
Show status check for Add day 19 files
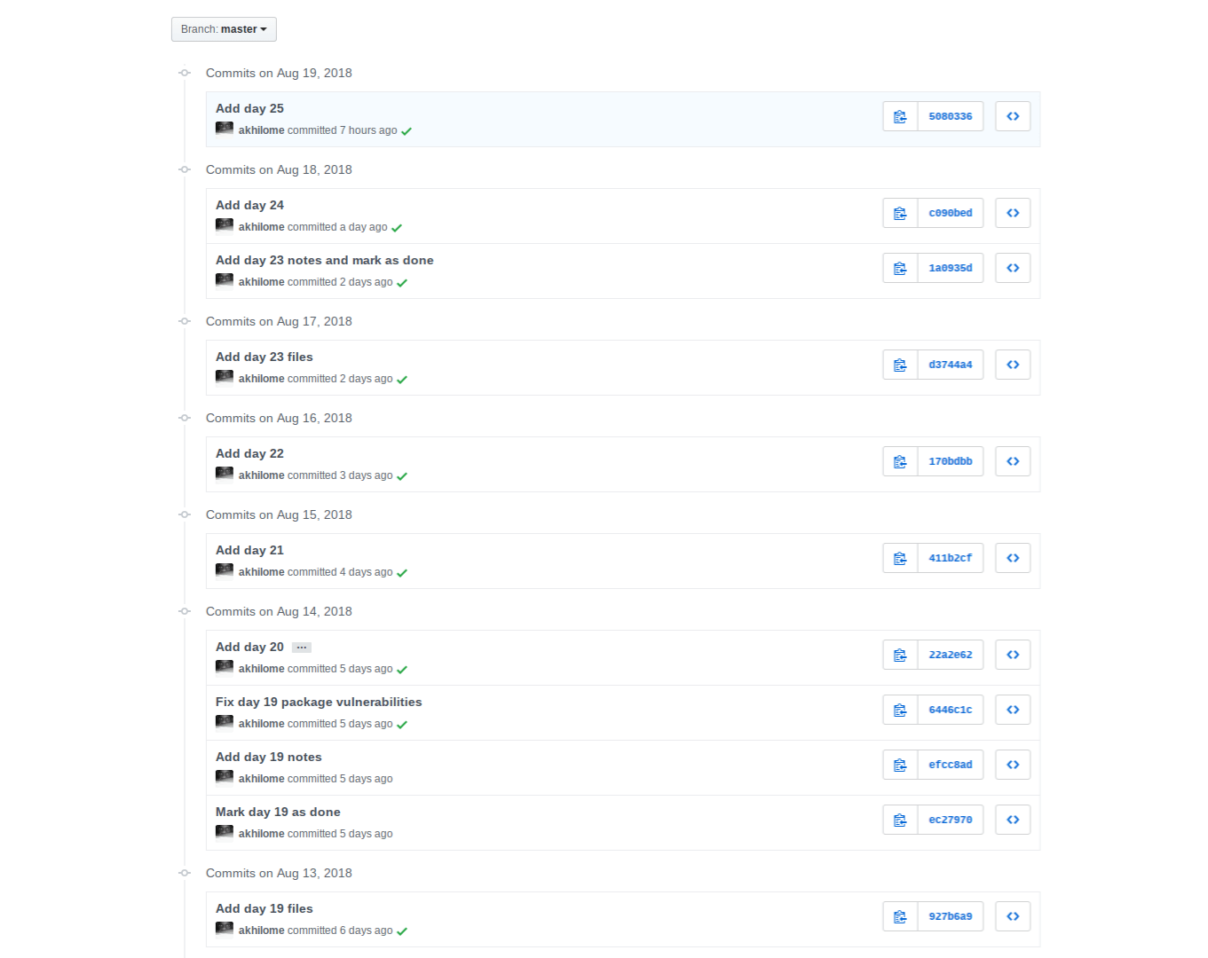click(402, 931)
